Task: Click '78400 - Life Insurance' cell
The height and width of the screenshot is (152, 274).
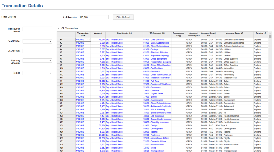Action: point(157,116)
